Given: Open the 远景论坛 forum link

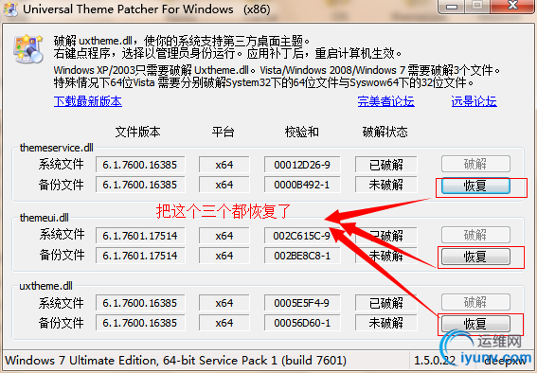Looking at the screenshot, I should (474, 101).
